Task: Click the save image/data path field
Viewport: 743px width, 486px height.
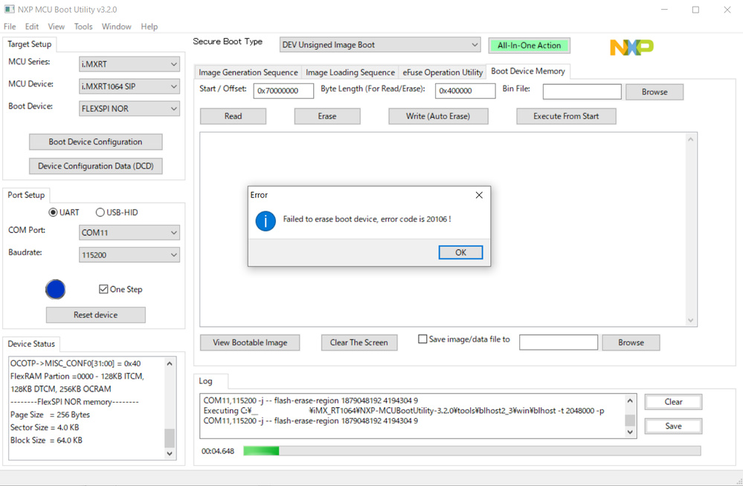Action: pyautogui.click(x=559, y=342)
